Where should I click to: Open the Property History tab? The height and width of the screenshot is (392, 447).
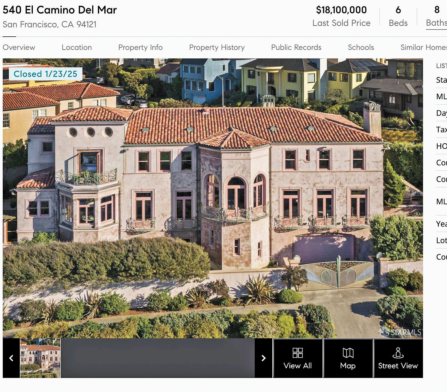(x=217, y=47)
